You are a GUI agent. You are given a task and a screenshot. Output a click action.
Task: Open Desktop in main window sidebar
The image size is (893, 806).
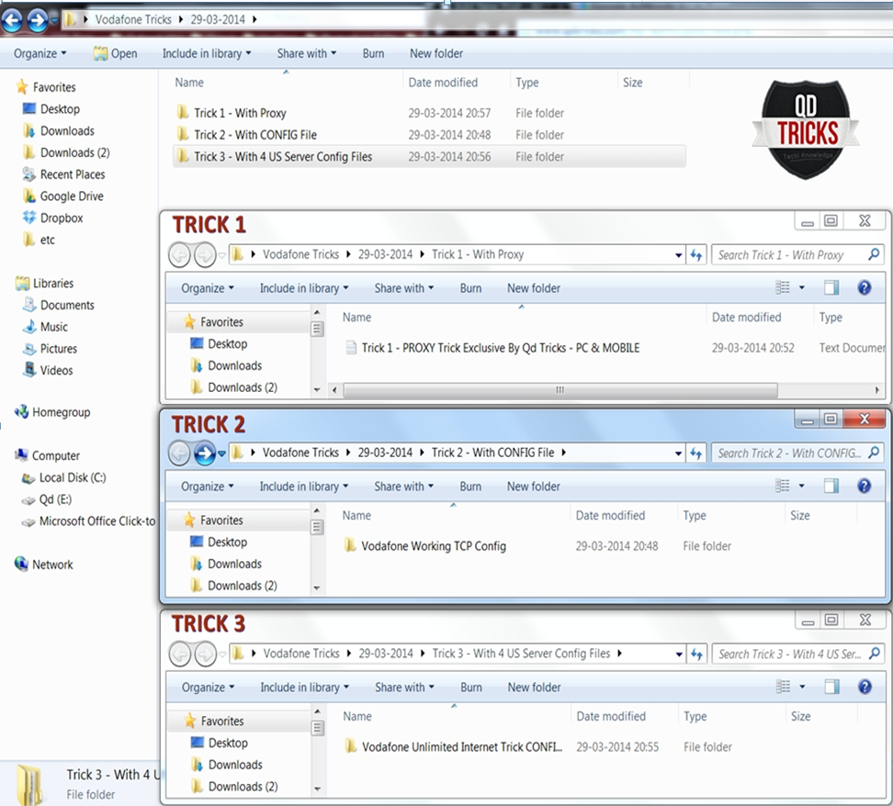point(51,108)
